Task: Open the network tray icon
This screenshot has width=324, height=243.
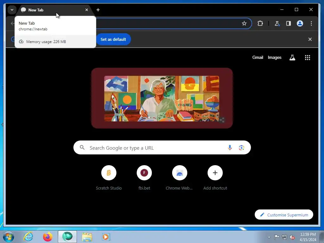Action: pos(284,237)
